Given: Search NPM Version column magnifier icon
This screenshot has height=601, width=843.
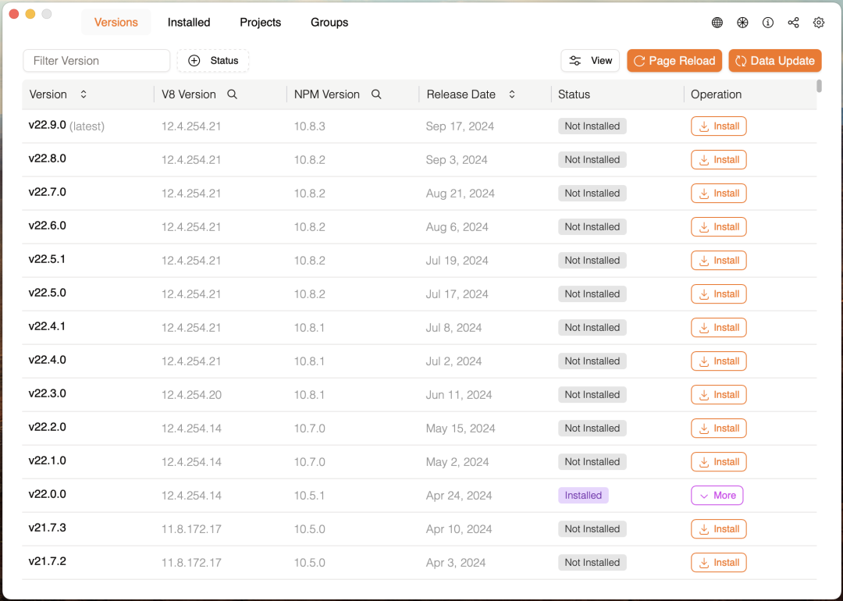Looking at the screenshot, I should point(376,94).
